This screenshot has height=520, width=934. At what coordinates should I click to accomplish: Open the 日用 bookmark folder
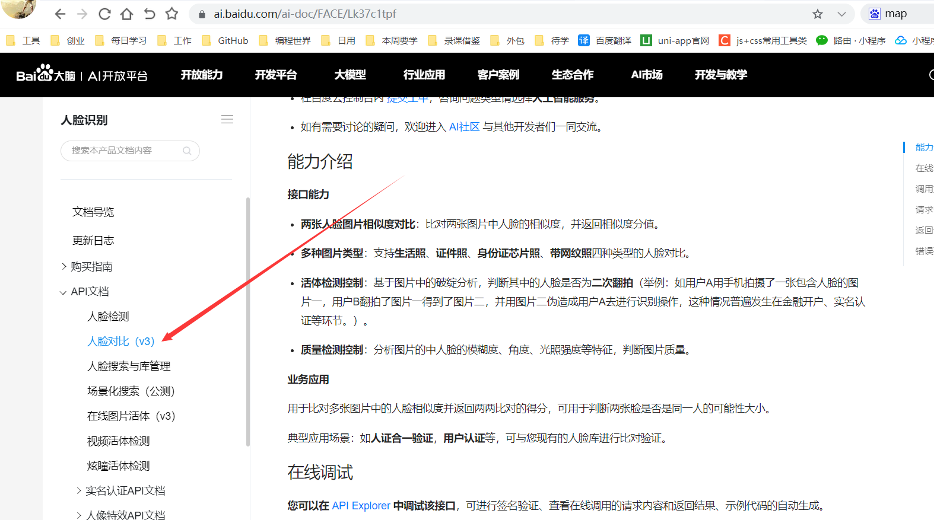point(338,40)
